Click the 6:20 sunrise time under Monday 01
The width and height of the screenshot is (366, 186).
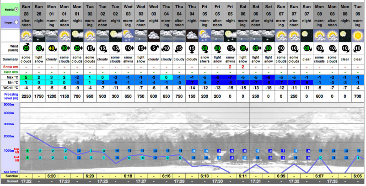[x=53, y=176]
